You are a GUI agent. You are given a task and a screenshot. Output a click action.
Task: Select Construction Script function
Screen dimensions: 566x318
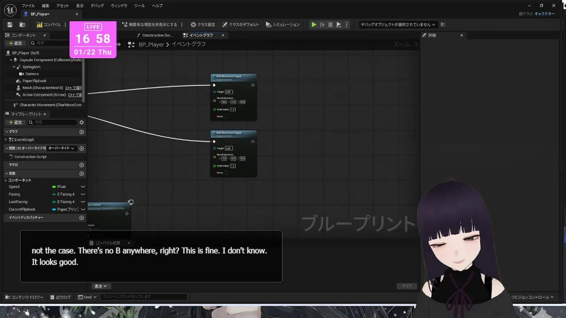(30, 157)
